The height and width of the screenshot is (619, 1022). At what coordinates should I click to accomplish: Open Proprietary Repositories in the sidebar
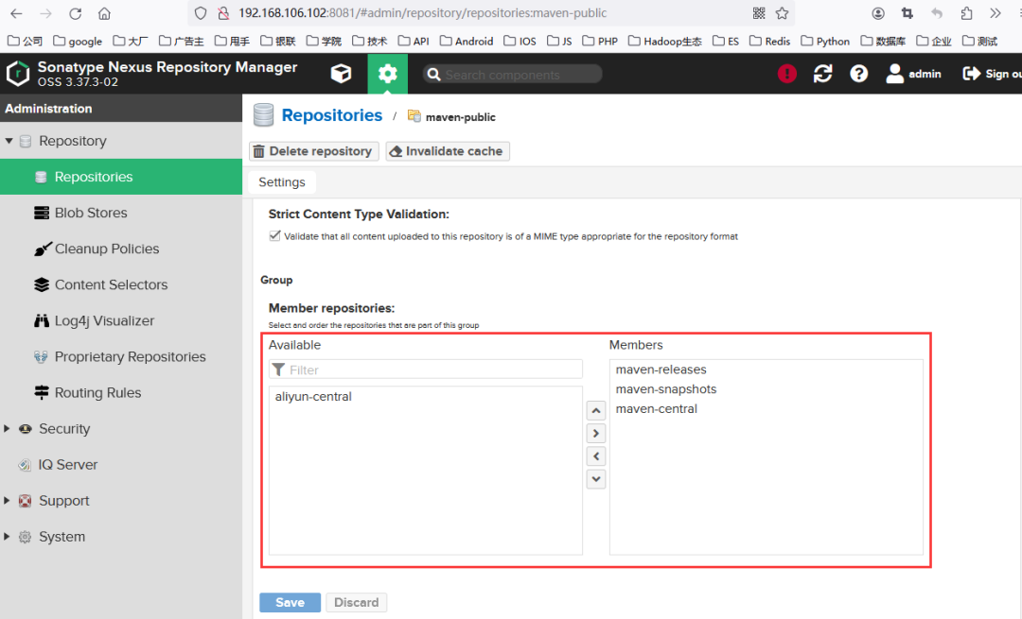[x=121, y=356]
